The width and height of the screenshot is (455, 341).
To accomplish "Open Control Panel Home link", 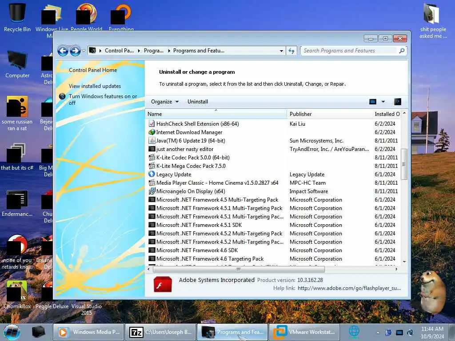I will click(x=93, y=70).
